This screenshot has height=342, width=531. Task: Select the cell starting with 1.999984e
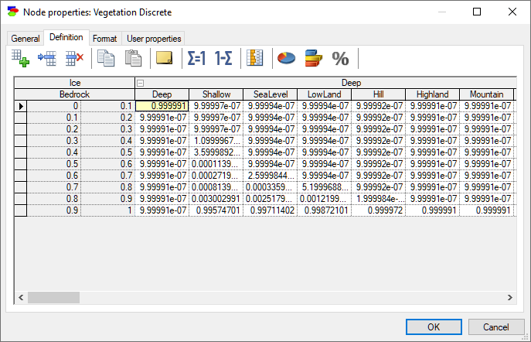point(378,199)
